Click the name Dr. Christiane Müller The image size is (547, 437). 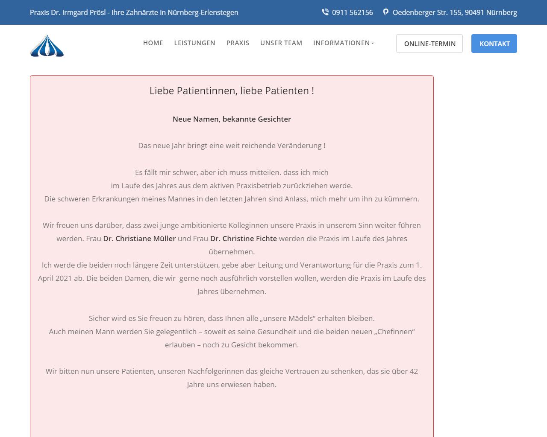pos(139,239)
